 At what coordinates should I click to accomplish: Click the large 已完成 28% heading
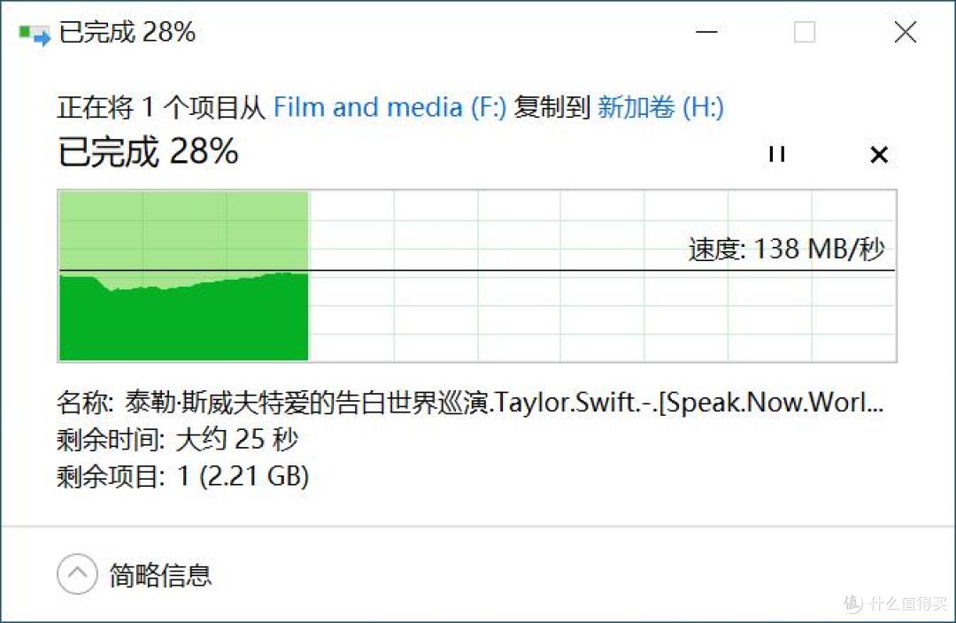pos(148,150)
